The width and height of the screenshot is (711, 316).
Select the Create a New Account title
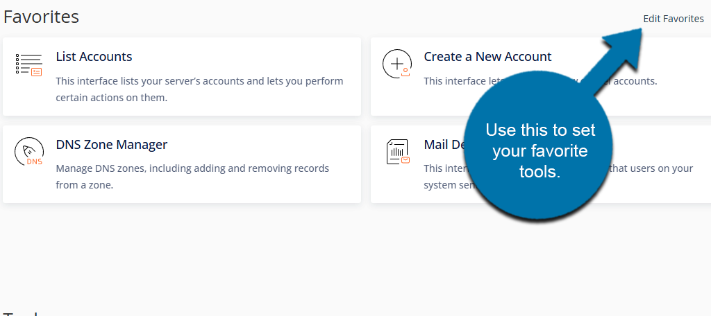pos(487,57)
